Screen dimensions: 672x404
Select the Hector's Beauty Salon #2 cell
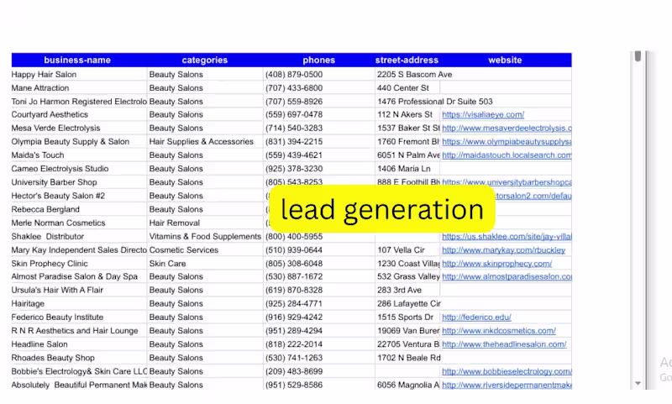pos(79,196)
